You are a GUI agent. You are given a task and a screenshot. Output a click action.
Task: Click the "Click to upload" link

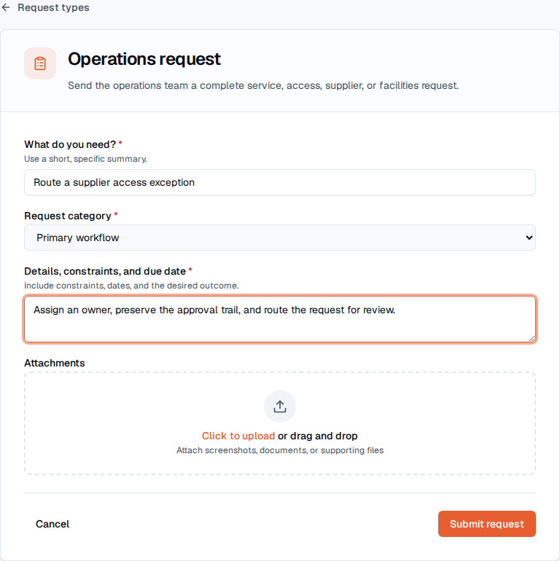click(x=238, y=436)
